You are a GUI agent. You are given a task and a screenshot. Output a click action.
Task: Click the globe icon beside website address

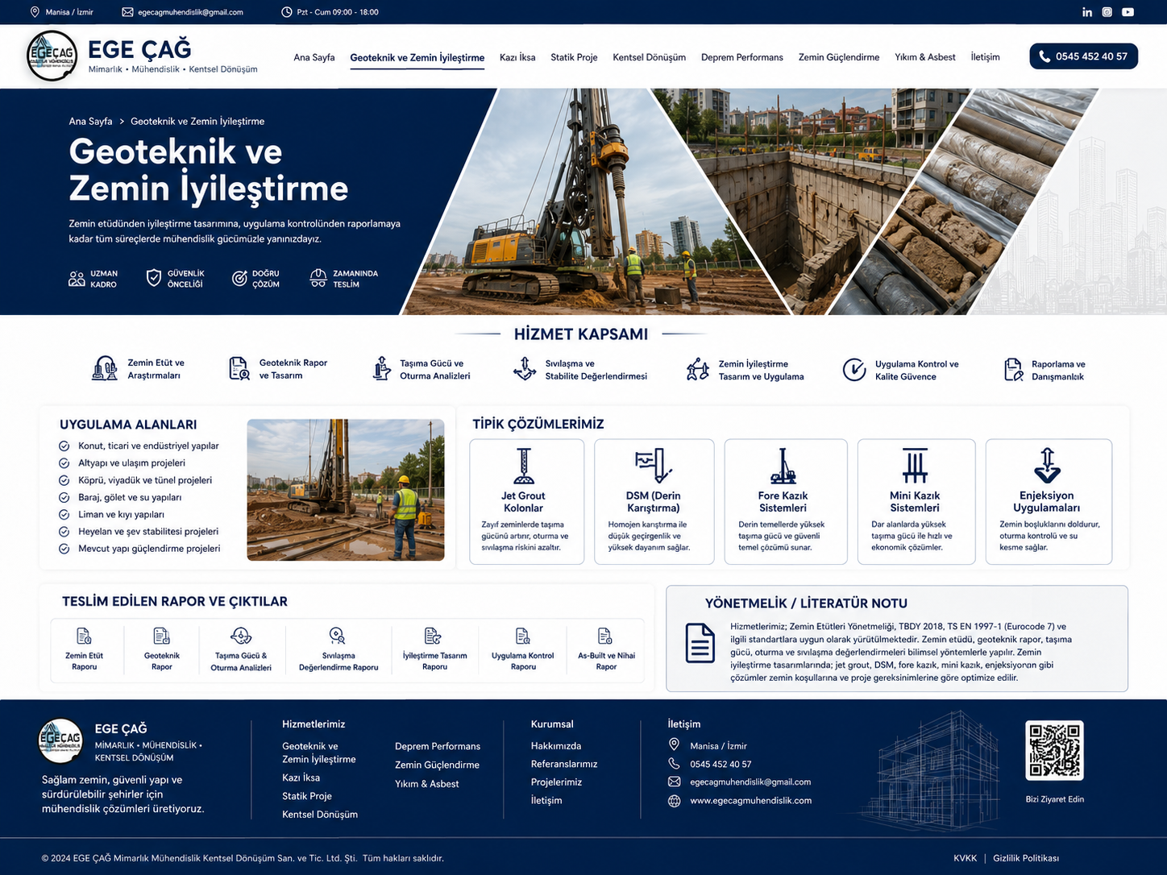coord(675,801)
